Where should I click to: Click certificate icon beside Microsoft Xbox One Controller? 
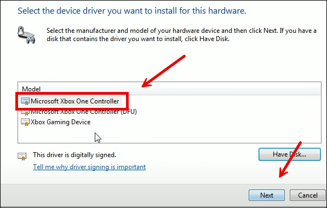pyautogui.click(x=25, y=101)
